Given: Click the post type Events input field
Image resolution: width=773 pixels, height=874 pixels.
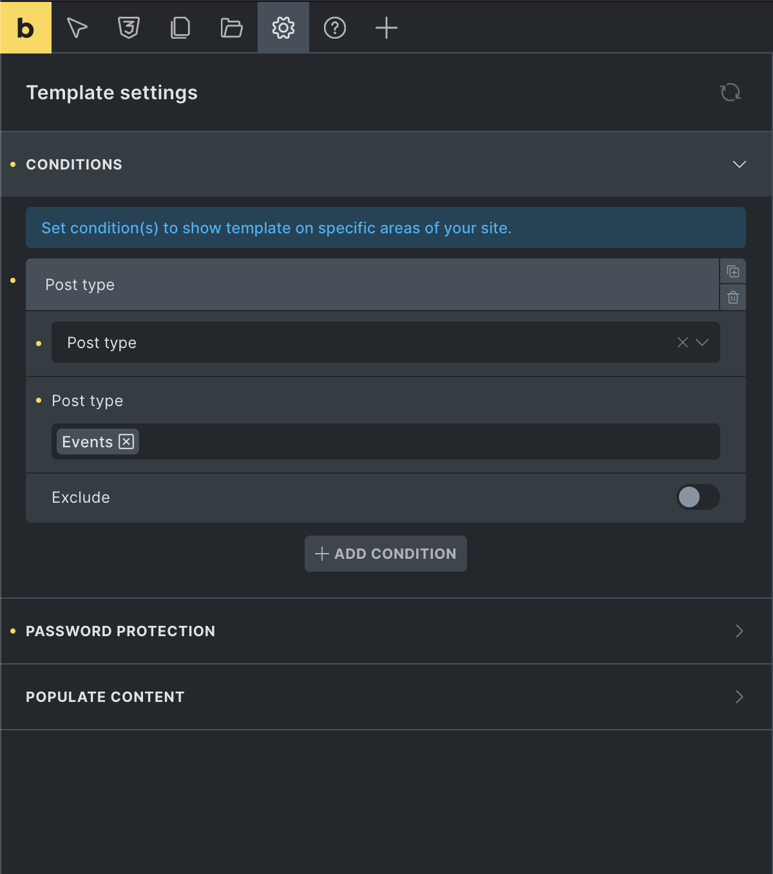Looking at the screenshot, I should tap(425, 442).
